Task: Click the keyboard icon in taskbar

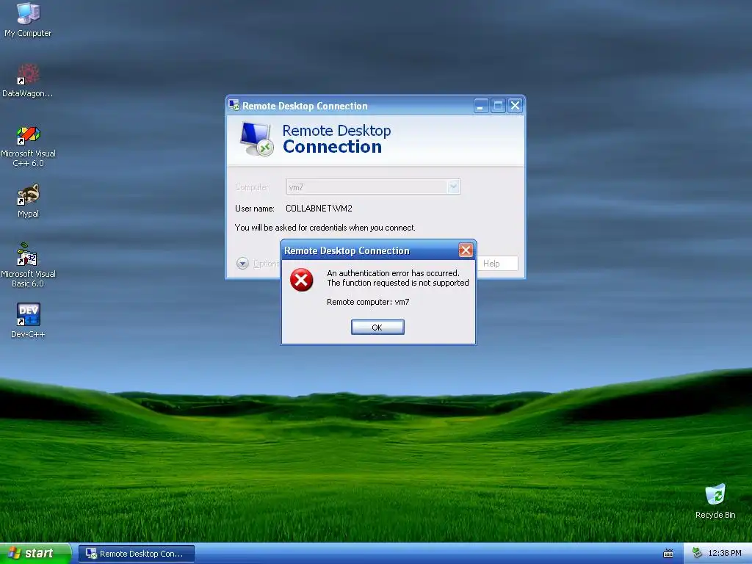Action: tap(668, 554)
